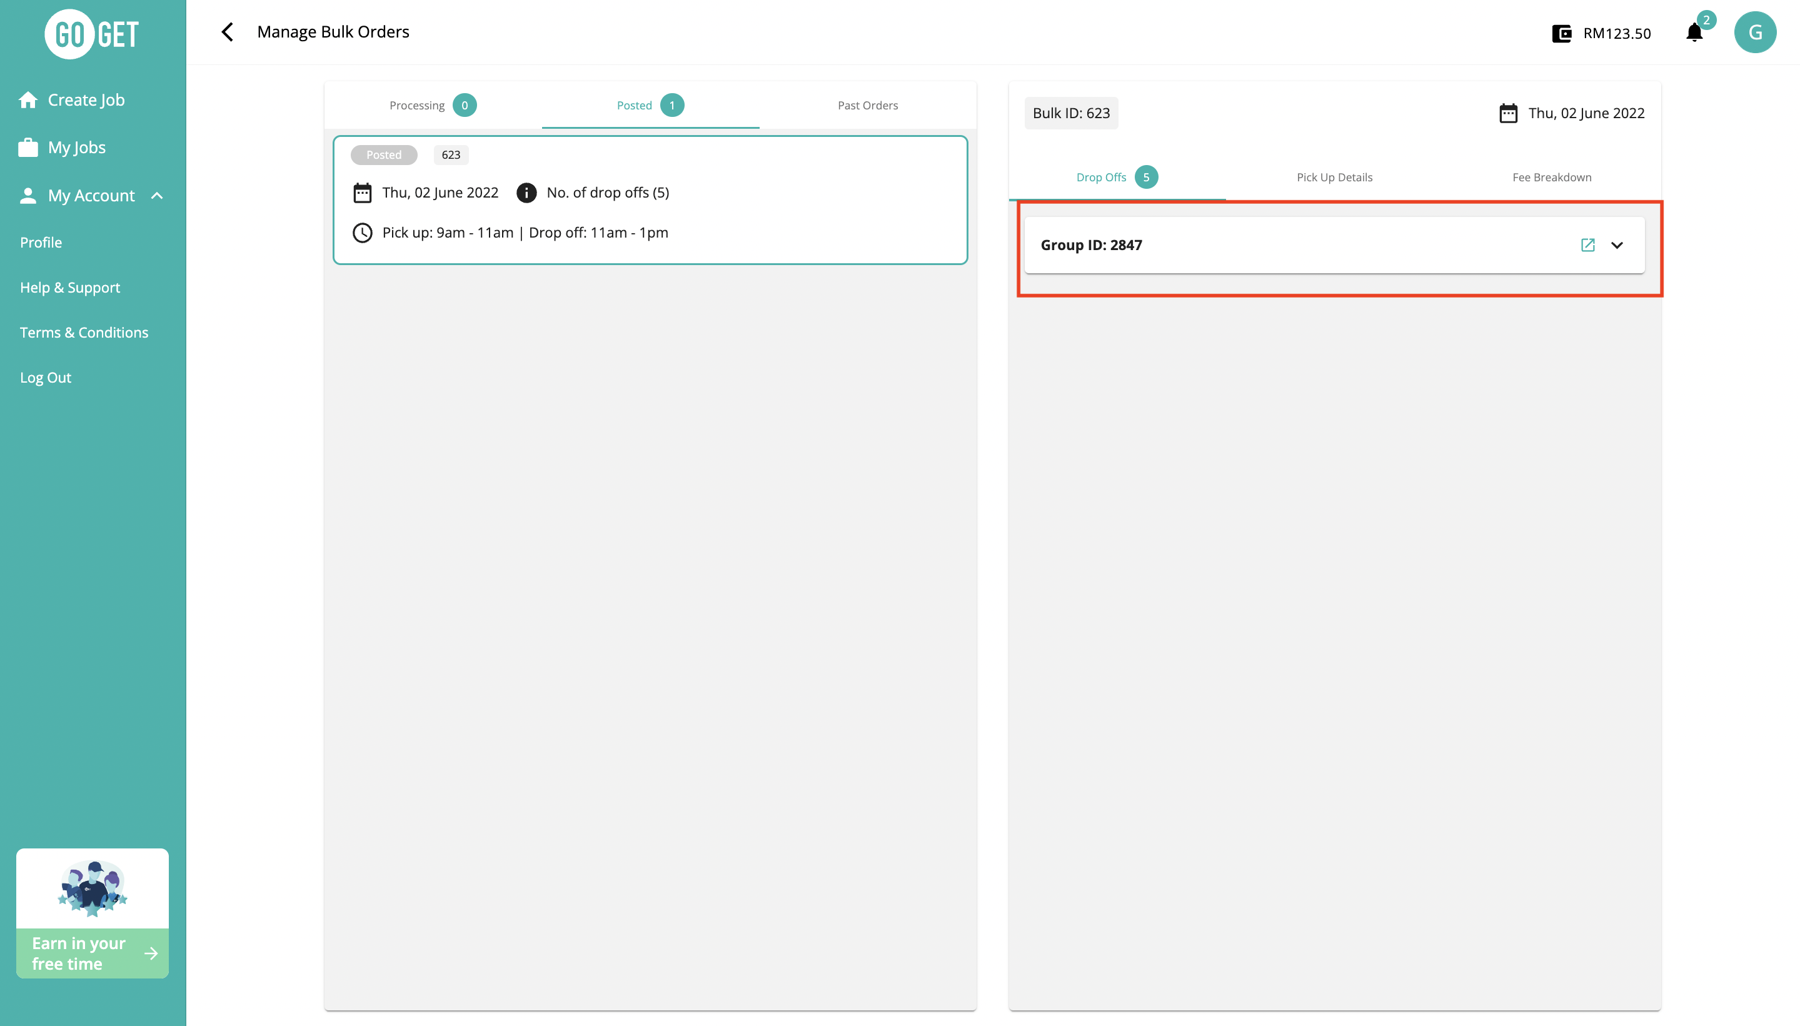1800x1026 pixels.
Task: Click the RM123.50 wallet balance
Action: (1617, 33)
